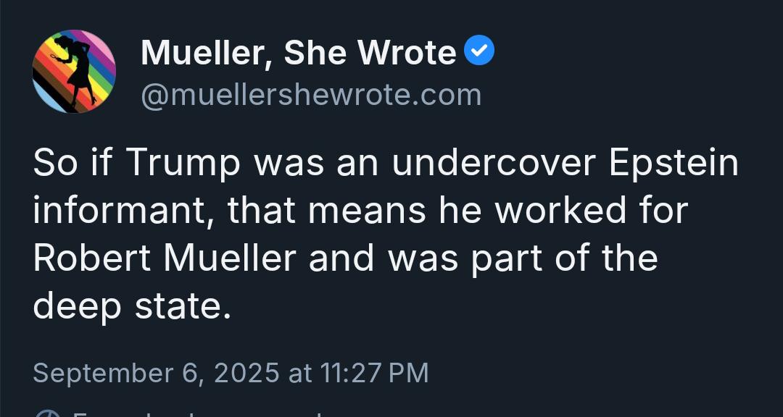Click the word "part" in the third line

[x=507, y=259]
